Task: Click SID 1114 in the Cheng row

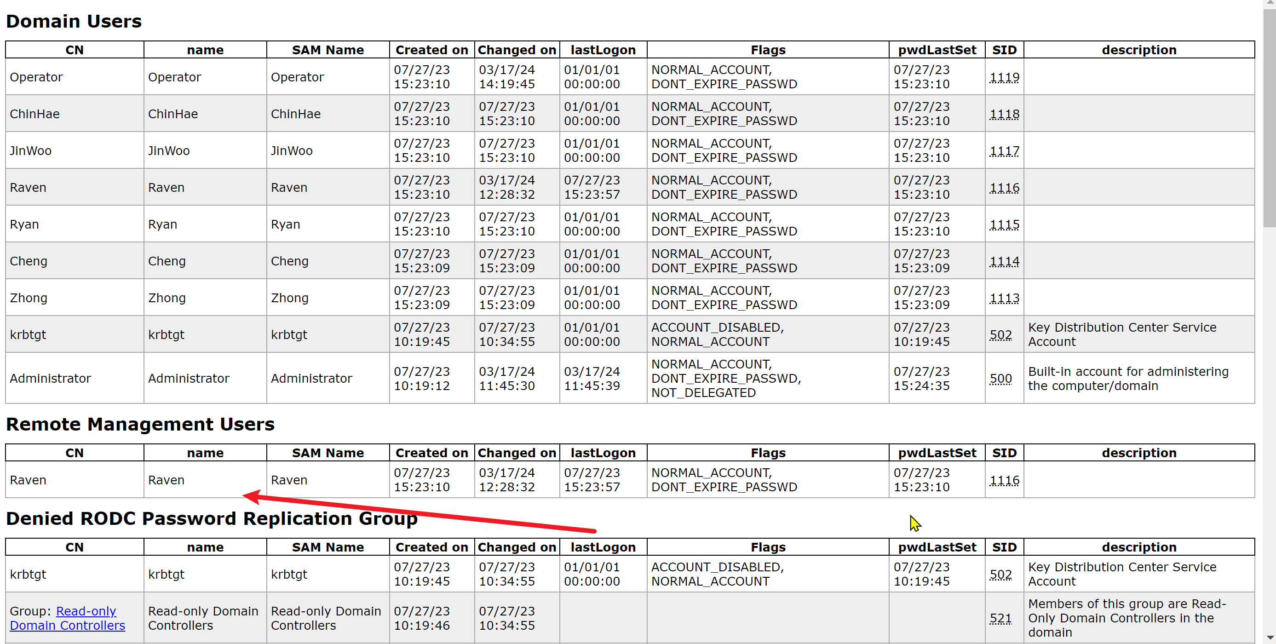Action: click(1004, 261)
